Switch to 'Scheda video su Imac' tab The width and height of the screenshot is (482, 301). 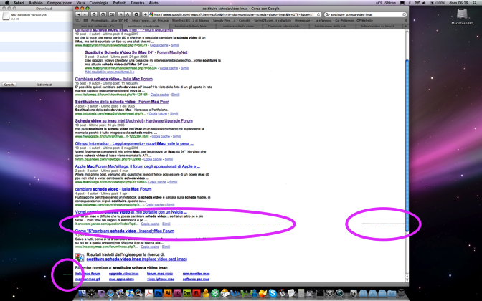point(379,27)
